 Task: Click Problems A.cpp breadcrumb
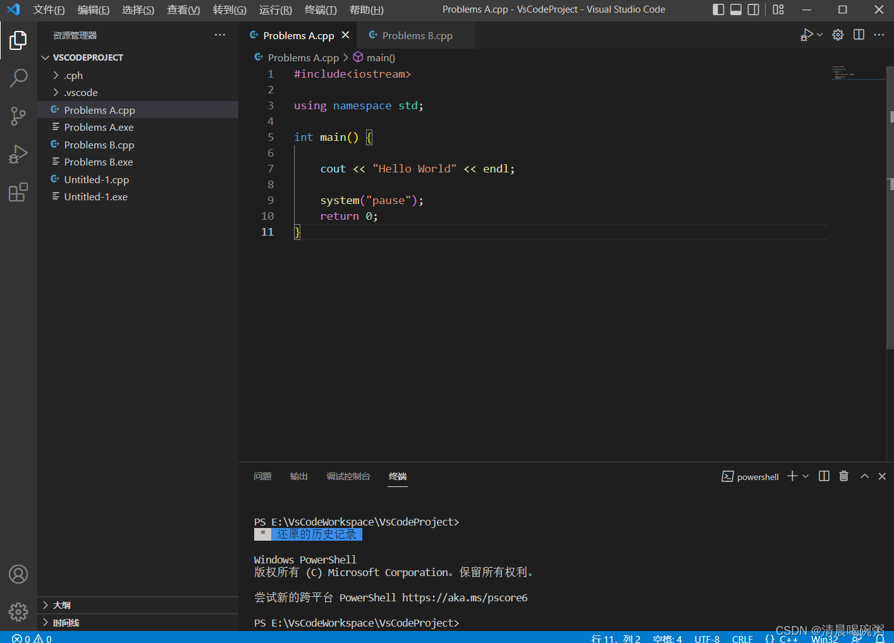pos(297,57)
